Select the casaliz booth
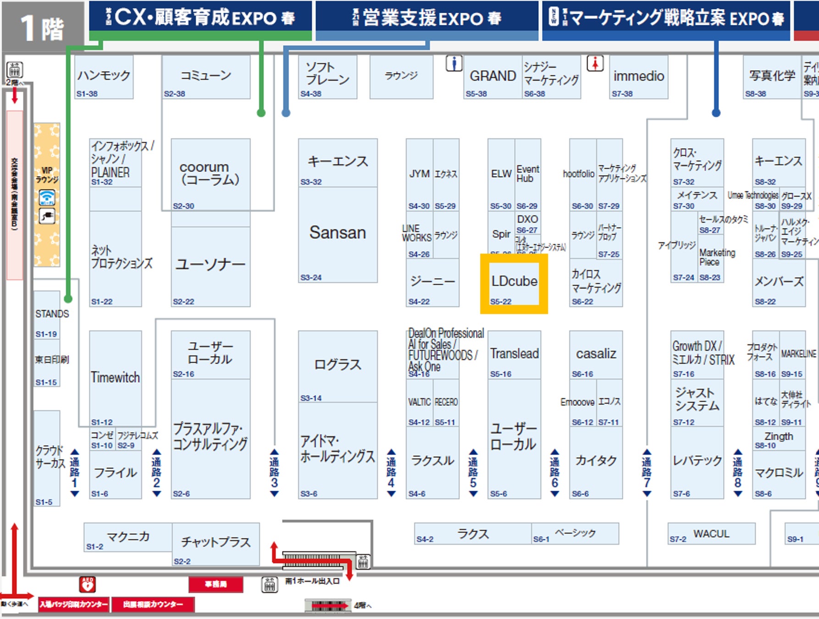819x619 pixels. pos(596,355)
